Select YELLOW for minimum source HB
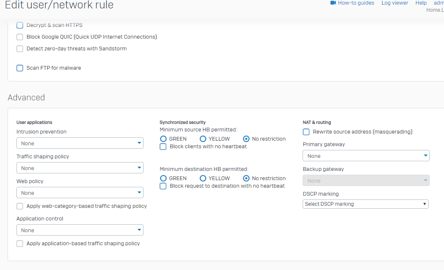 coord(203,139)
